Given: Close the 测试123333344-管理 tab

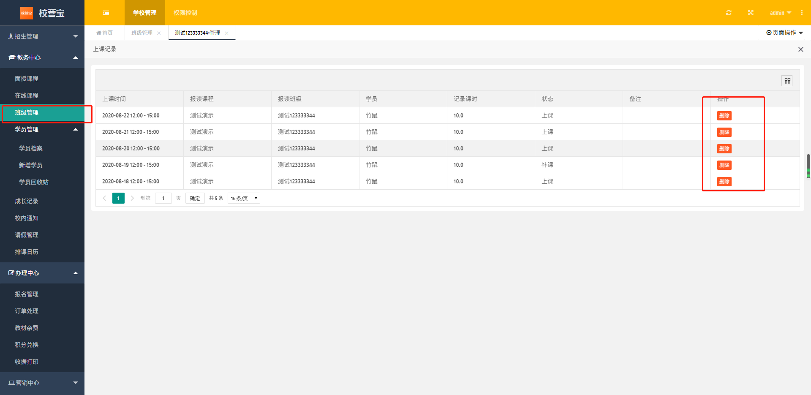Looking at the screenshot, I should pos(227,33).
